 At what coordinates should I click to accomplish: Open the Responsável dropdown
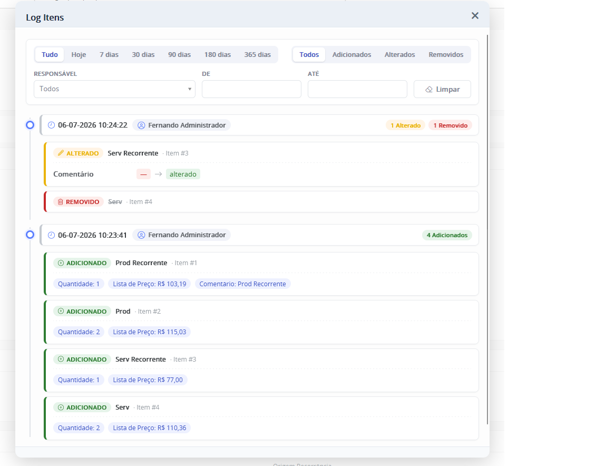click(114, 89)
